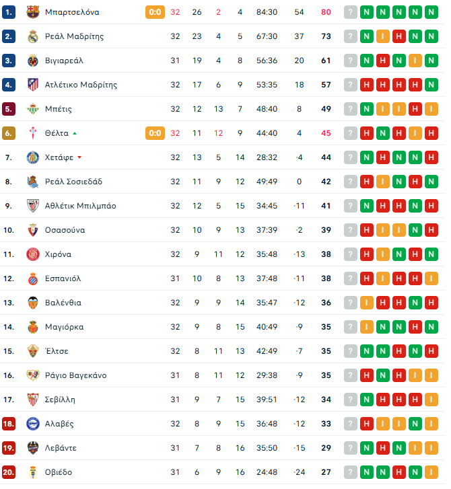Click the Sevilla crest icon
This screenshot has height=489, width=451.
pos(32,400)
